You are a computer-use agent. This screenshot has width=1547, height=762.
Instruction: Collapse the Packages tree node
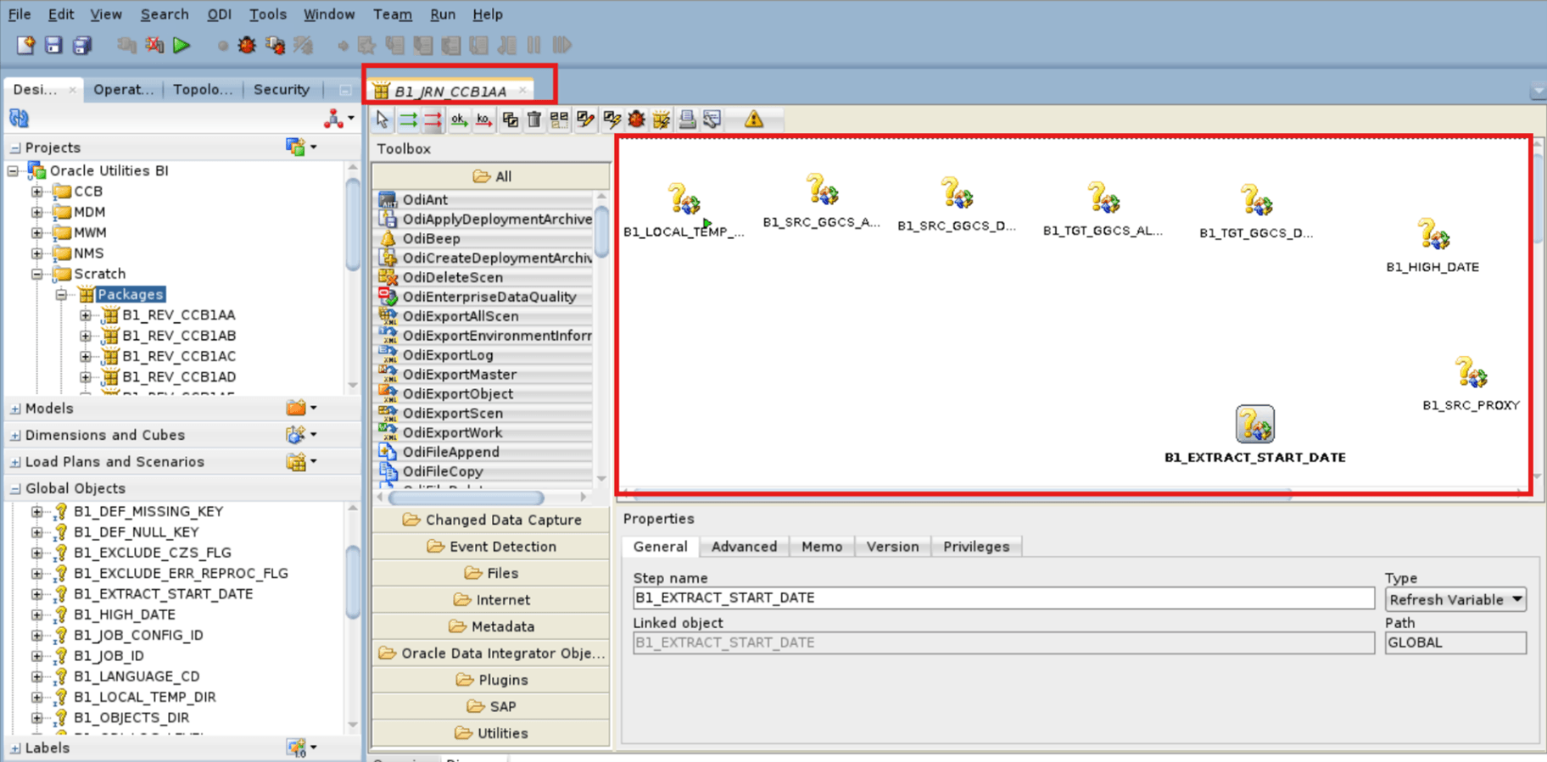[x=62, y=295]
